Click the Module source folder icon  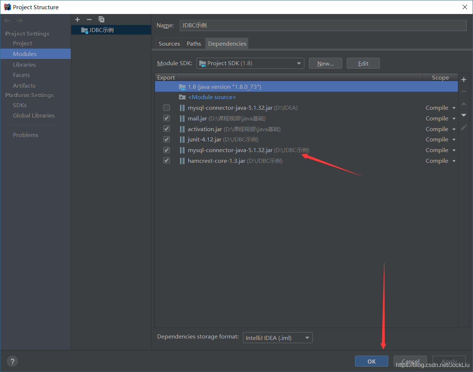(x=182, y=97)
